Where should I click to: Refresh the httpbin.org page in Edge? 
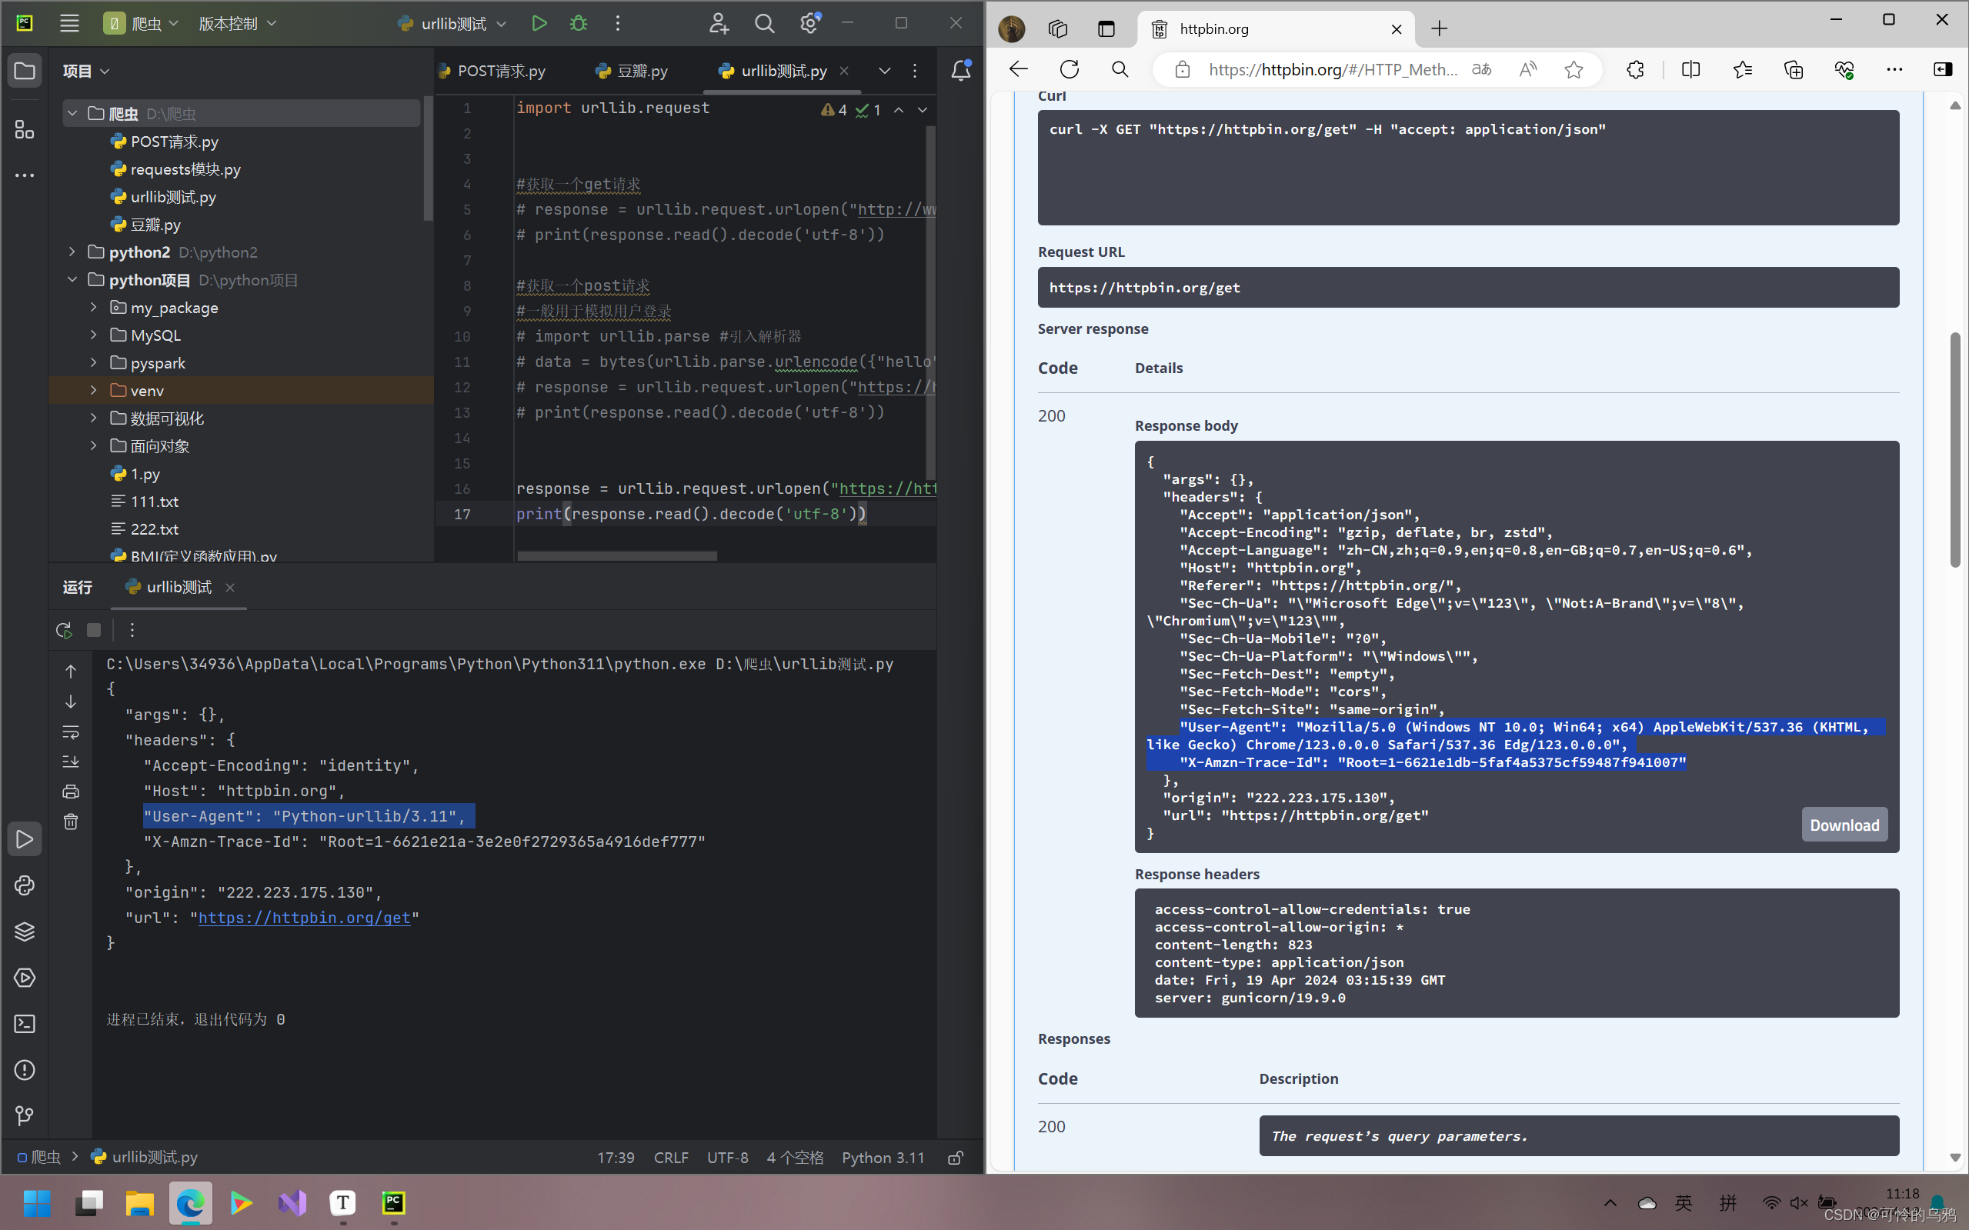click(x=1069, y=70)
